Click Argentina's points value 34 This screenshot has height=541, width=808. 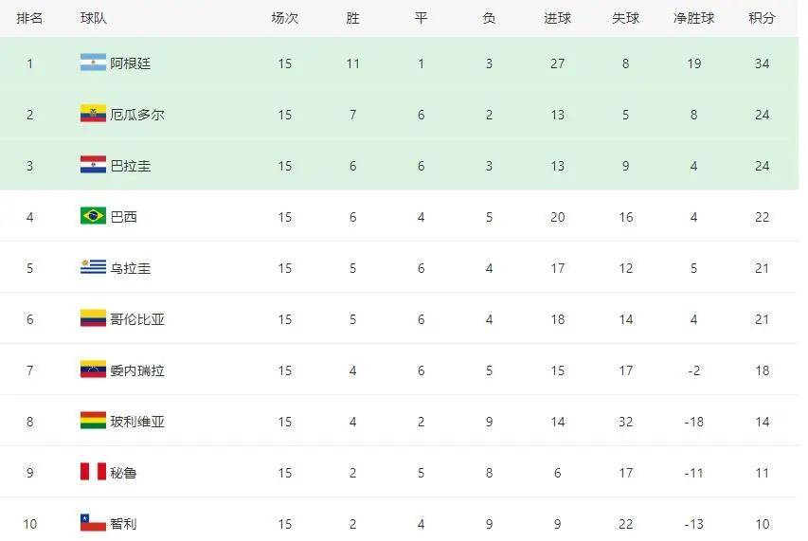click(762, 63)
